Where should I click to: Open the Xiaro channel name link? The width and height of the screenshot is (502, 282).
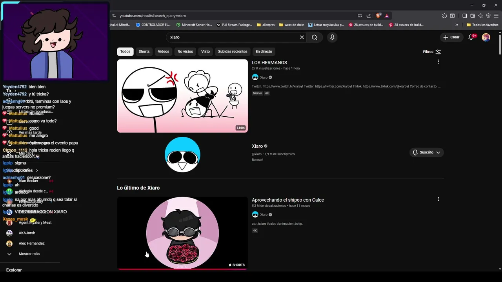(x=257, y=146)
